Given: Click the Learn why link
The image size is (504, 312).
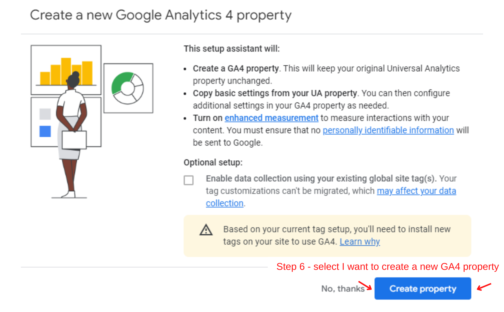Looking at the screenshot, I should pyautogui.click(x=359, y=242).
